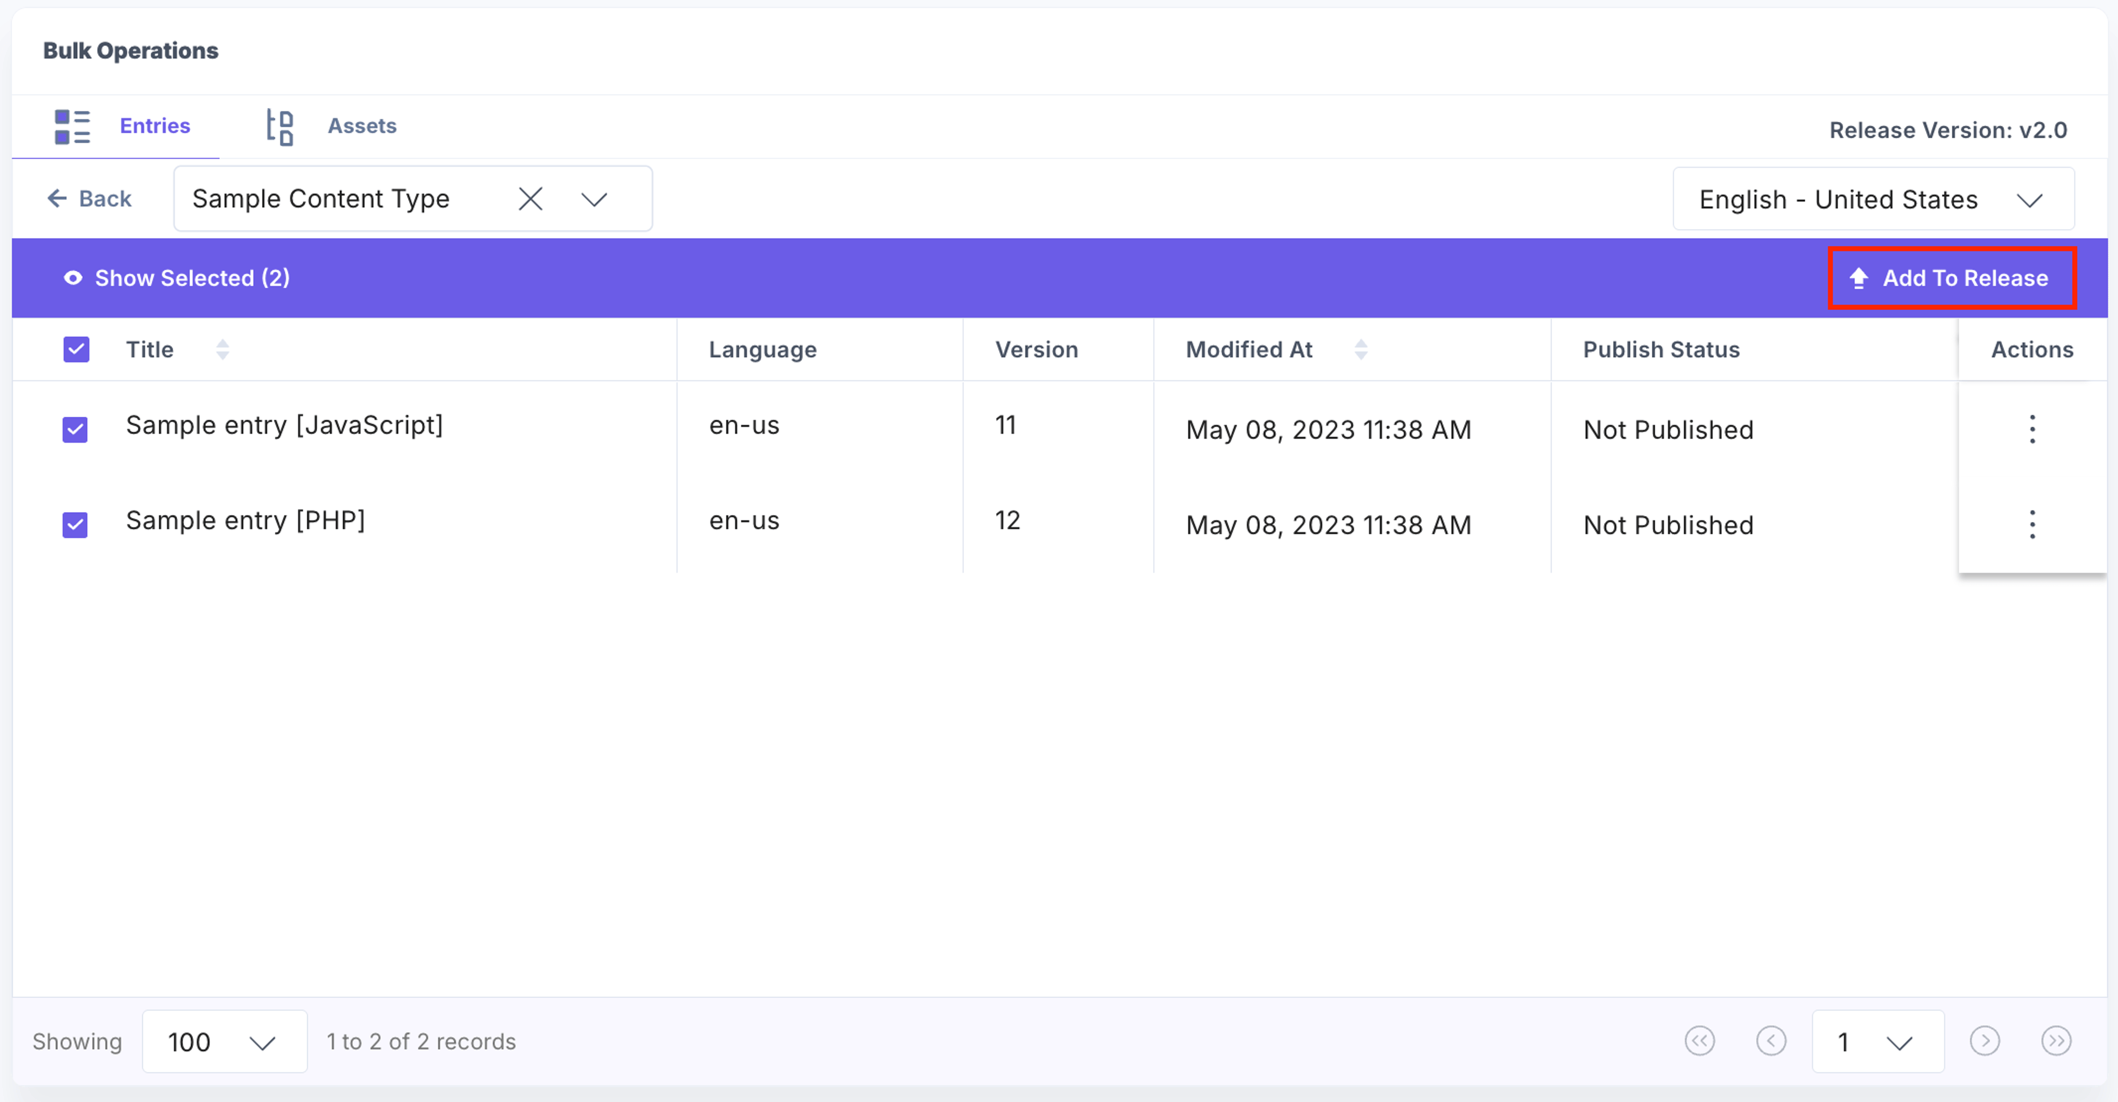Image resolution: width=2118 pixels, height=1102 pixels.
Task: Click the Add To Release button
Action: point(1953,278)
